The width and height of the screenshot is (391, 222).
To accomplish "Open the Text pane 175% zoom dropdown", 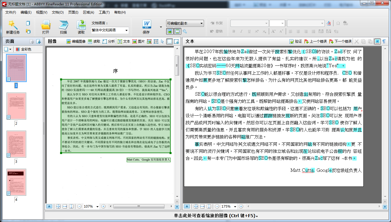I will 235,206.
